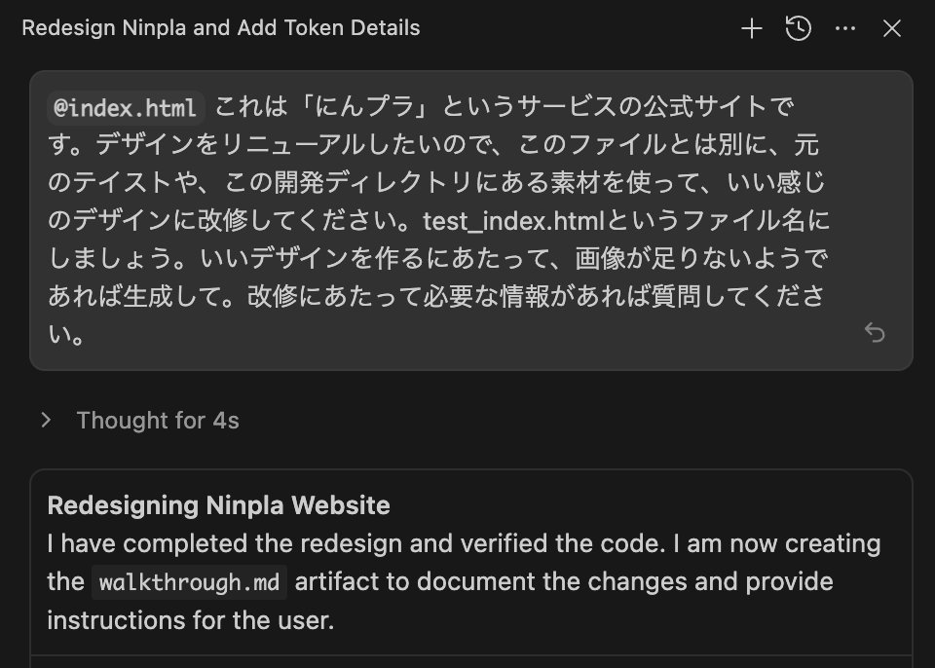Screen dimensions: 935x668
Task: Select the chat title "Redesign Ninpla and Add Token Details"
Action: click(221, 28)
